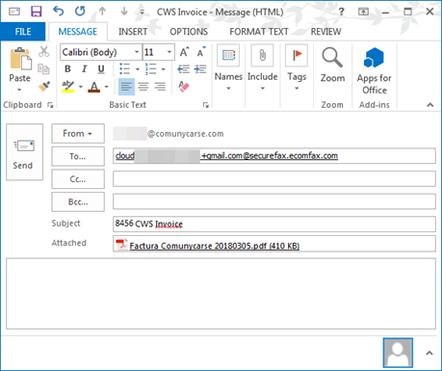Viewport: 442px width, 371px height.
Task: Copy selection icon
Action: pos(43,68)
